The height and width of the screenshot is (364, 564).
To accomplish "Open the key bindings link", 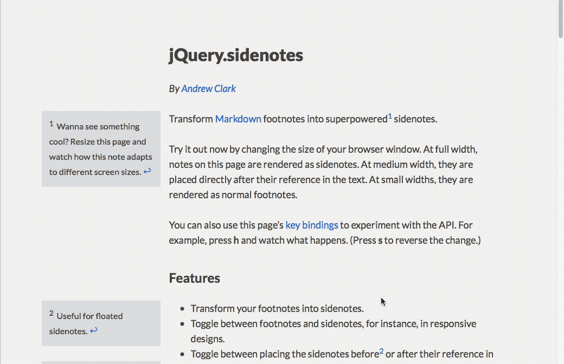I will [312, 225].
